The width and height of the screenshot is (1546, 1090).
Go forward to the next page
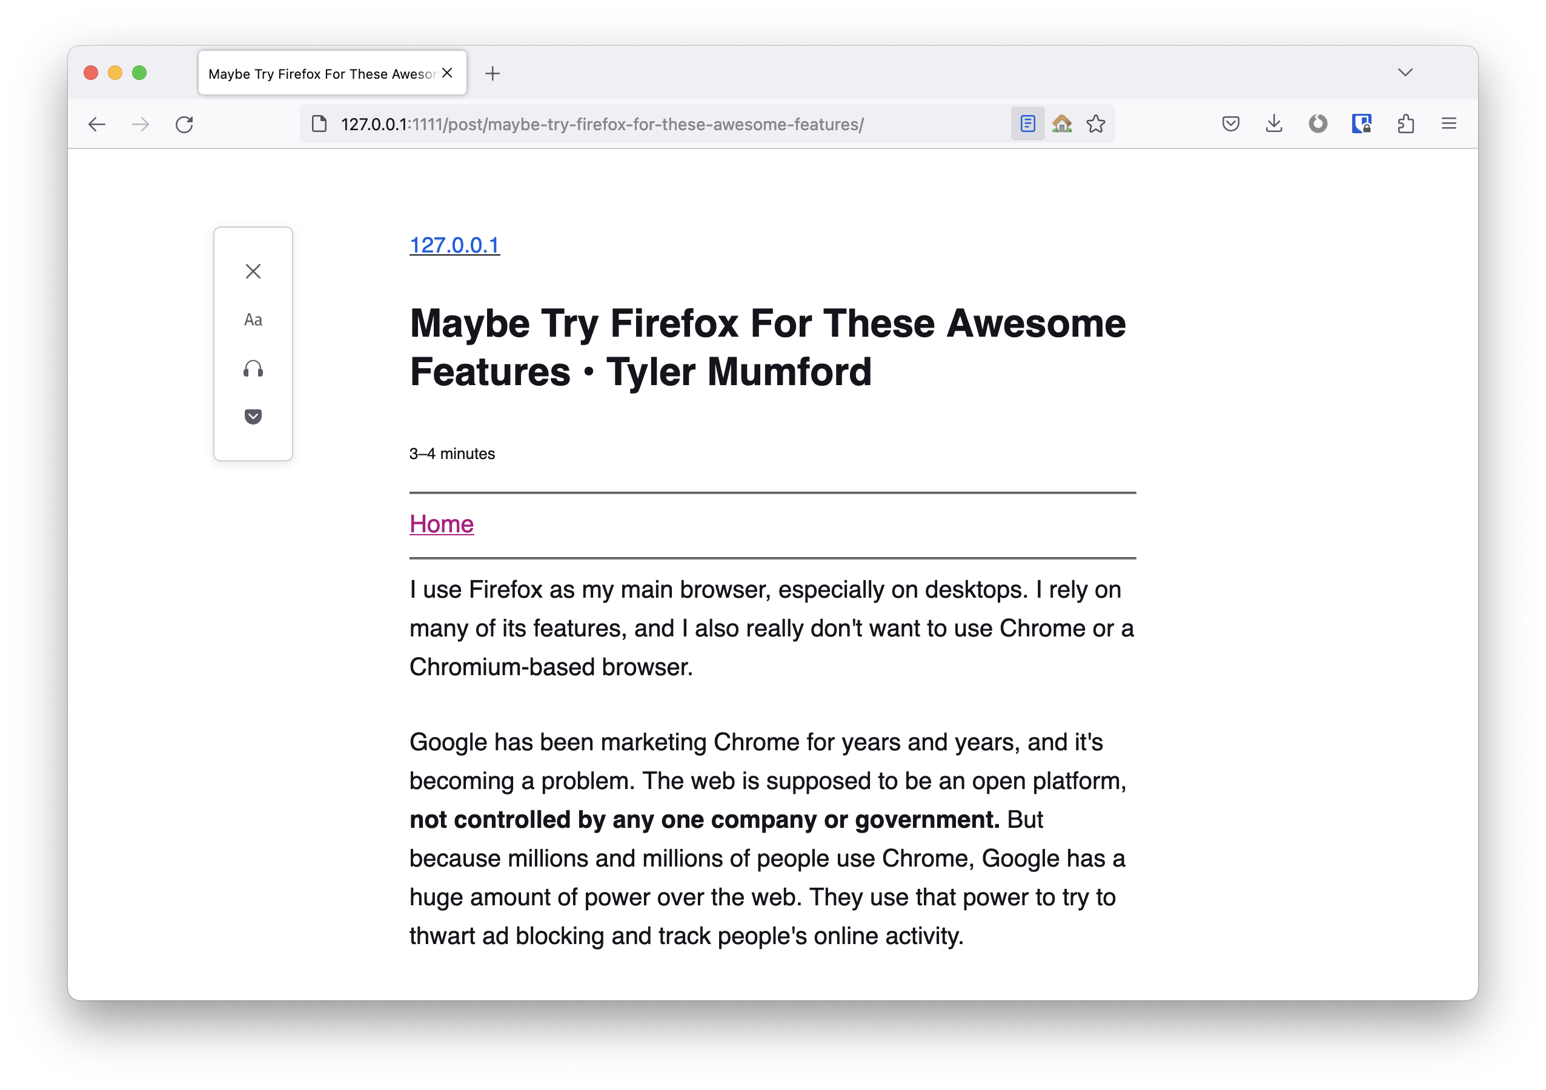pyautogui.click(x=140, y=124)
